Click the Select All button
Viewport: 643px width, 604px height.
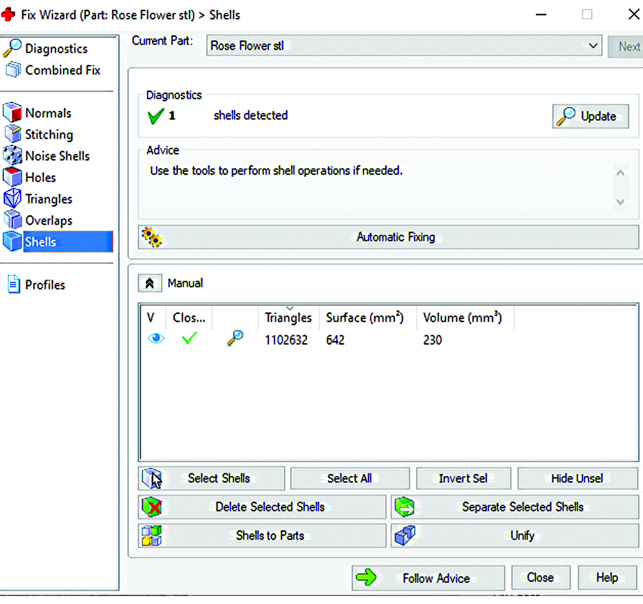tap(349, 478)
